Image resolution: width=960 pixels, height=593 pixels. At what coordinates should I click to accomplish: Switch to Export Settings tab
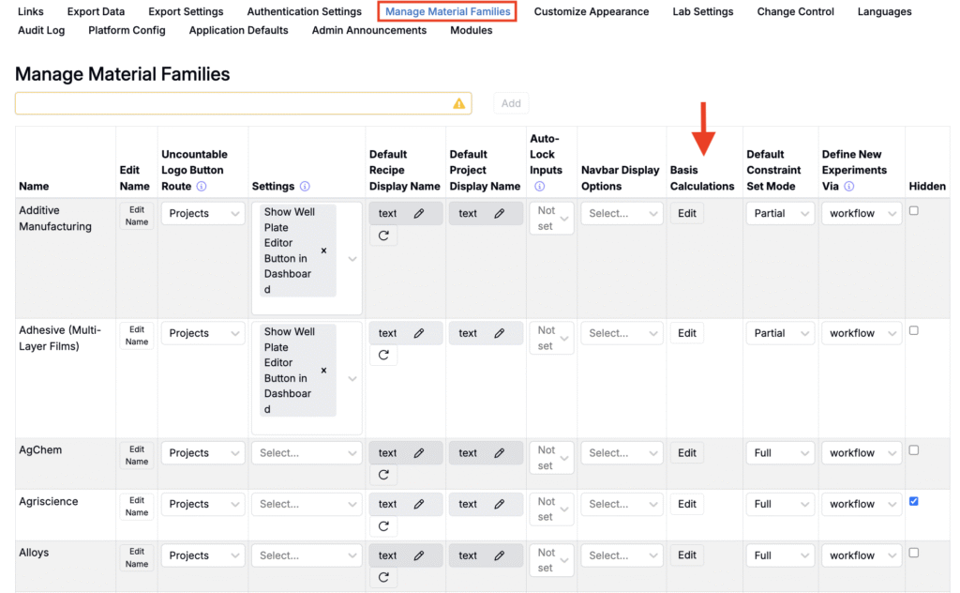tap(186, 12)
